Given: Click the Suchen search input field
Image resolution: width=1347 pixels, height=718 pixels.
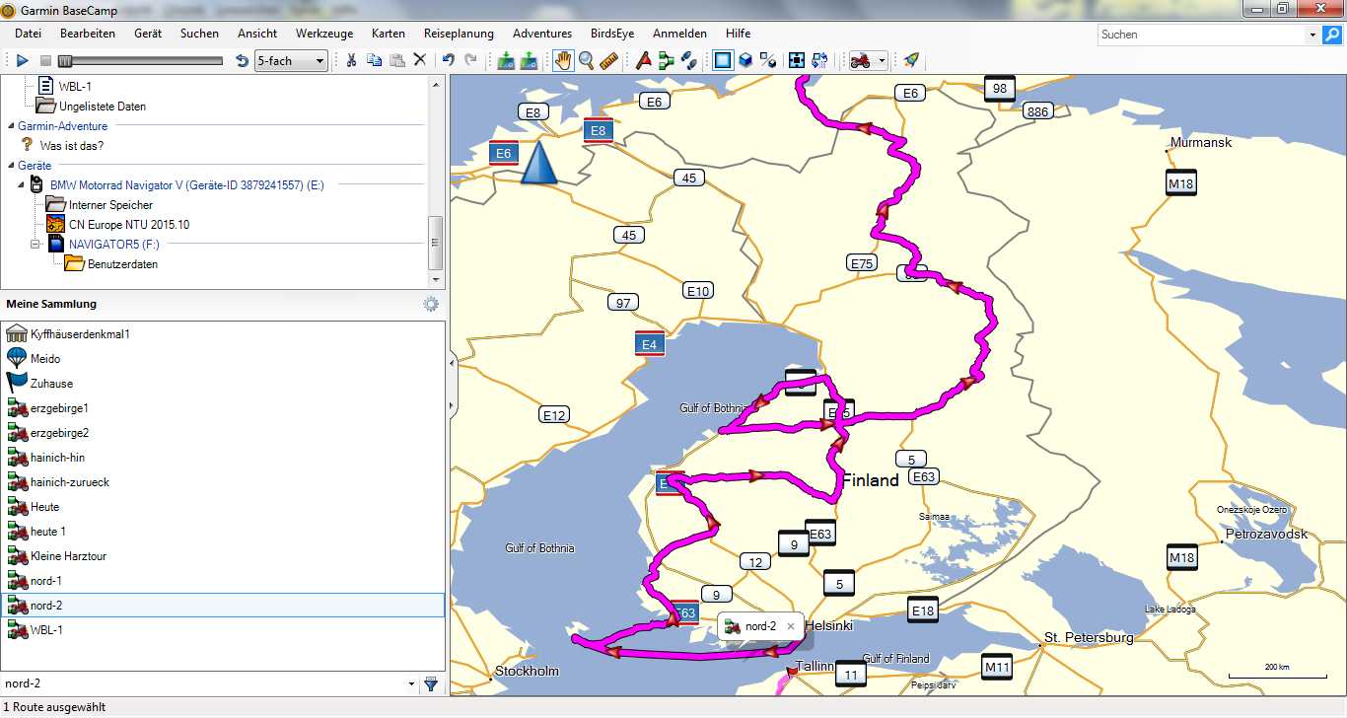Looking at the screenshot, I should pyautogui.click(x=1201, y=35).
